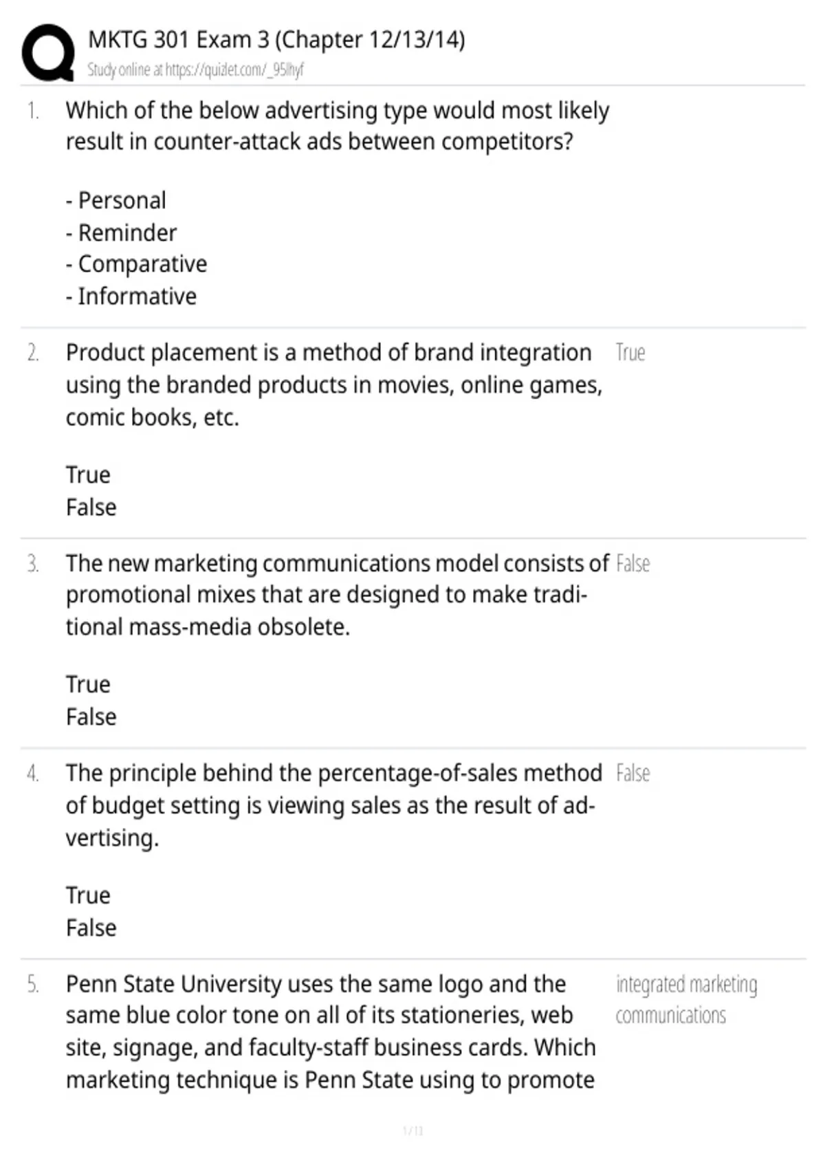Select False under new marketing communications question

(91, 717)
